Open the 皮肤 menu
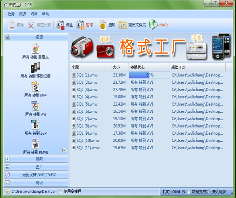Viewport: 236px width, 198px height. [x=23, y=14]
